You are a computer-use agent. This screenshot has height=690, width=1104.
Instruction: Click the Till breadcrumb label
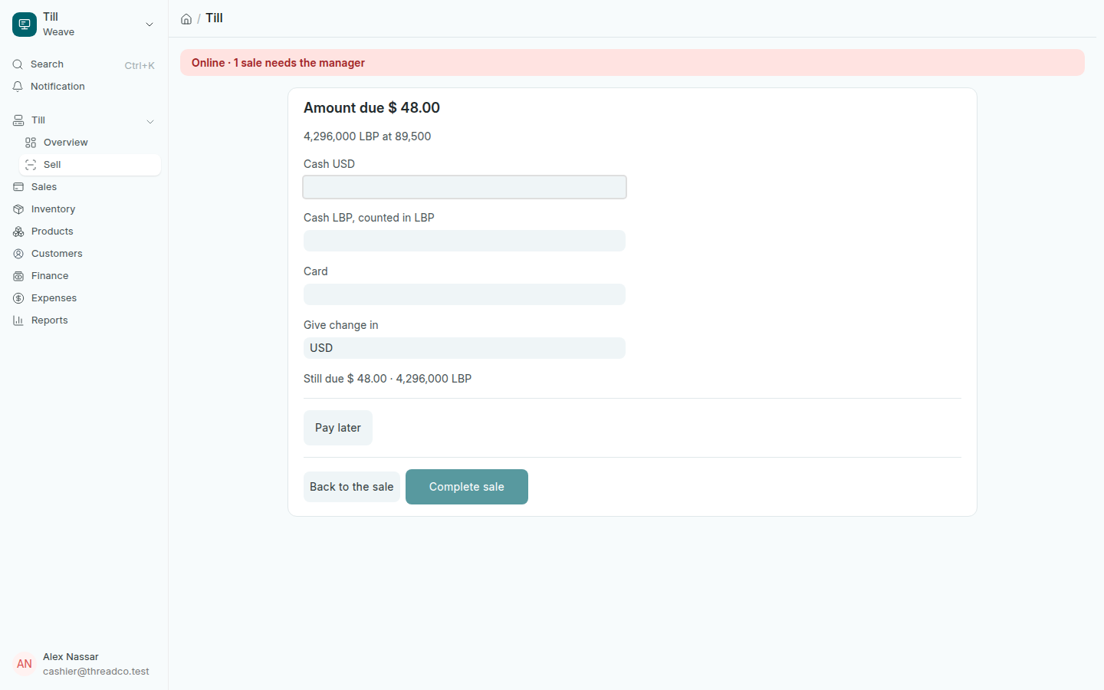214,18
